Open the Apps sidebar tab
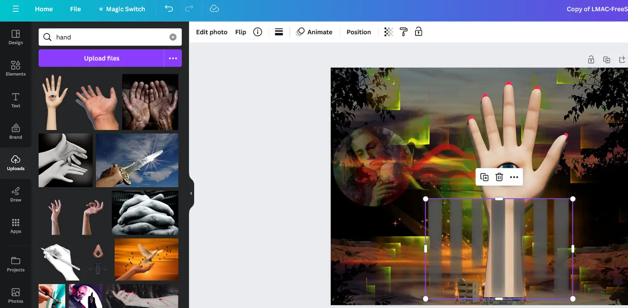 [x=16, y=226]
